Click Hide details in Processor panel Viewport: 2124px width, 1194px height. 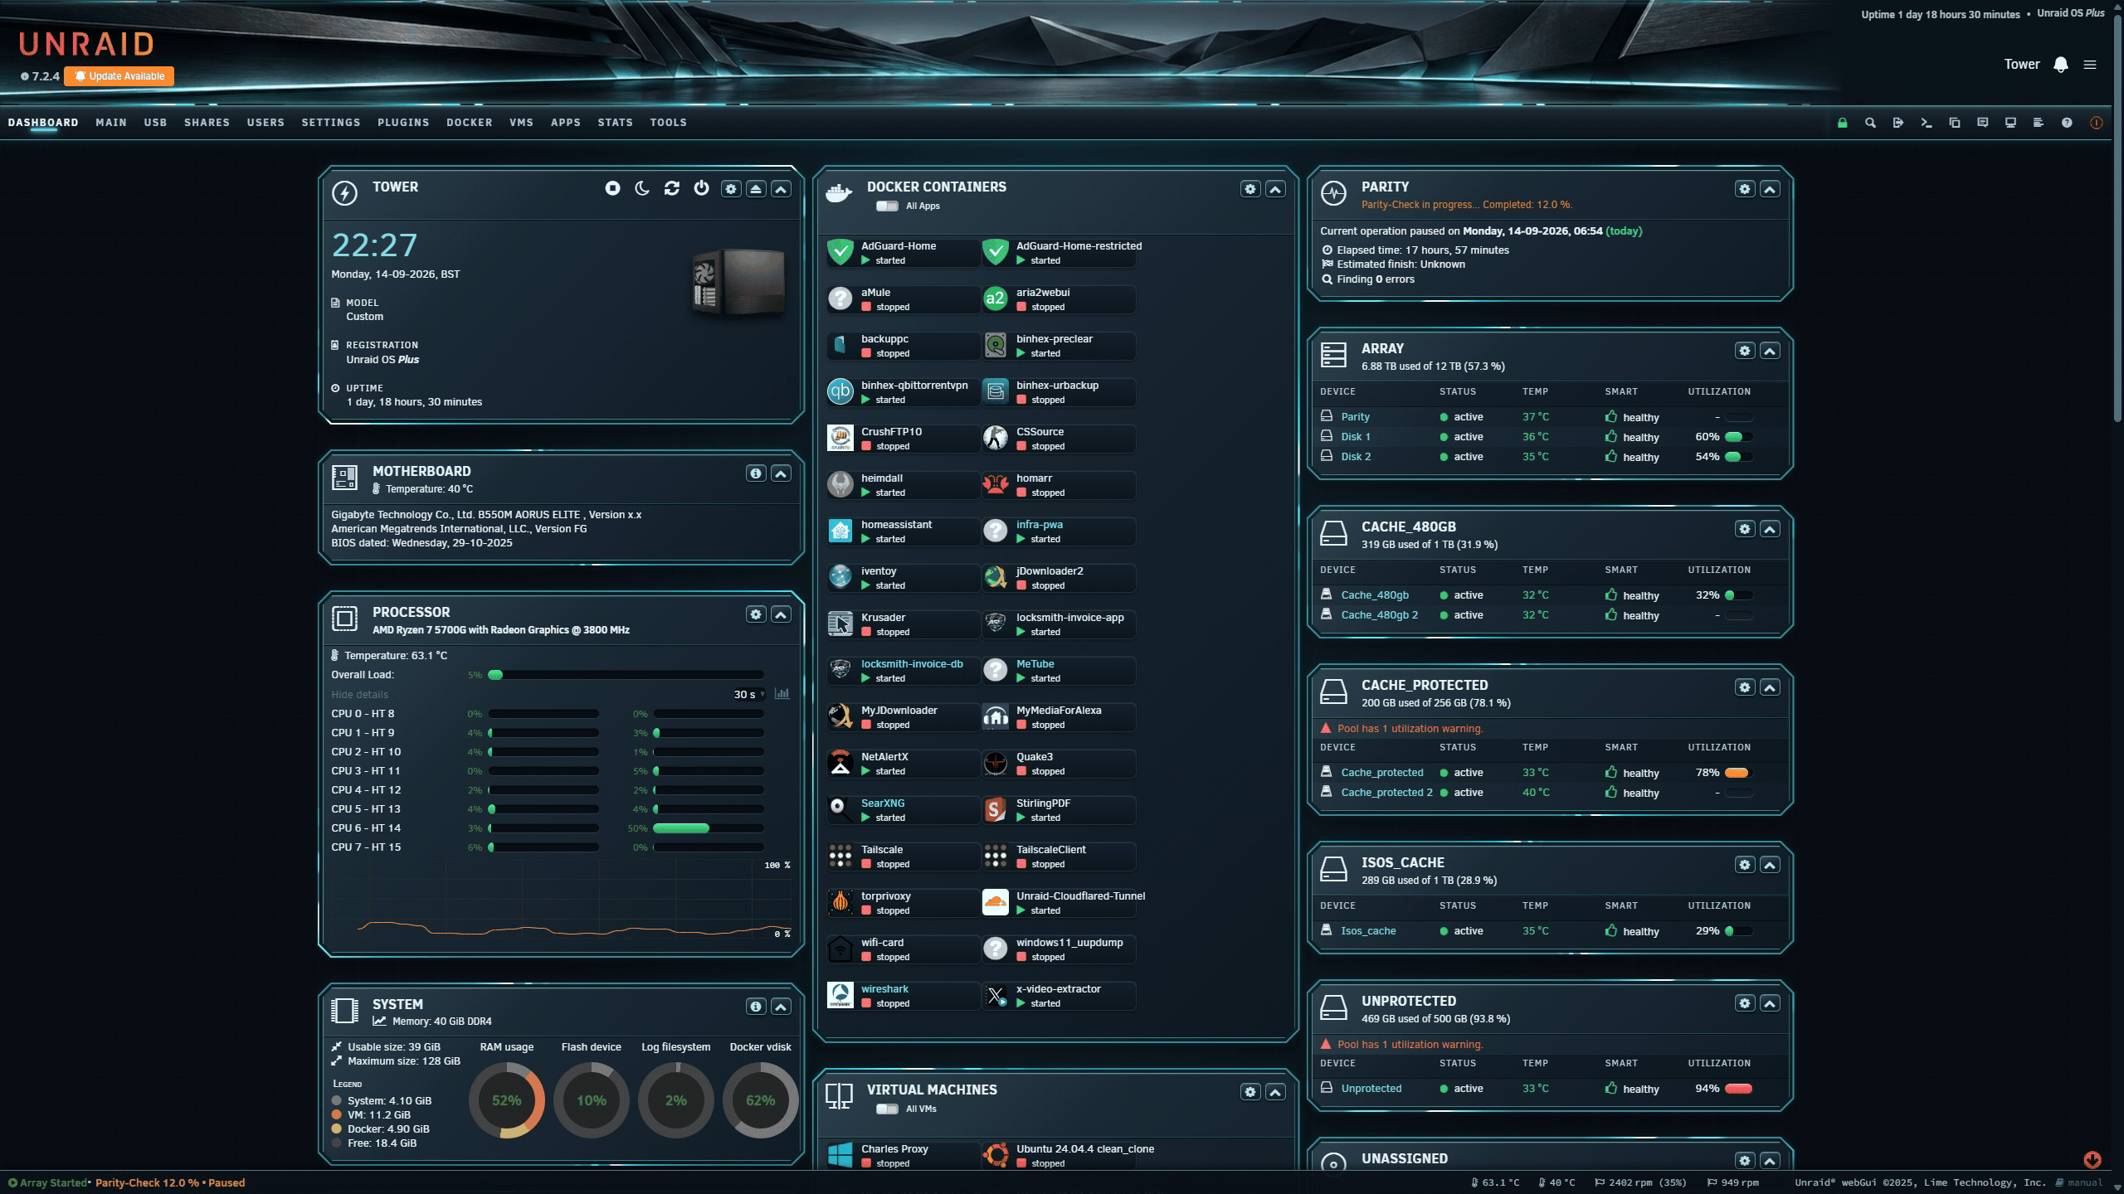[x=360, y=695]
